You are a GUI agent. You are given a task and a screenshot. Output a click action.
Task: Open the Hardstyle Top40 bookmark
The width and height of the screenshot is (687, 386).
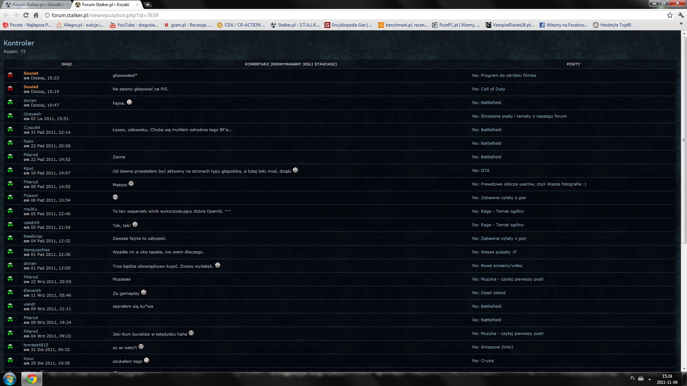612,25
